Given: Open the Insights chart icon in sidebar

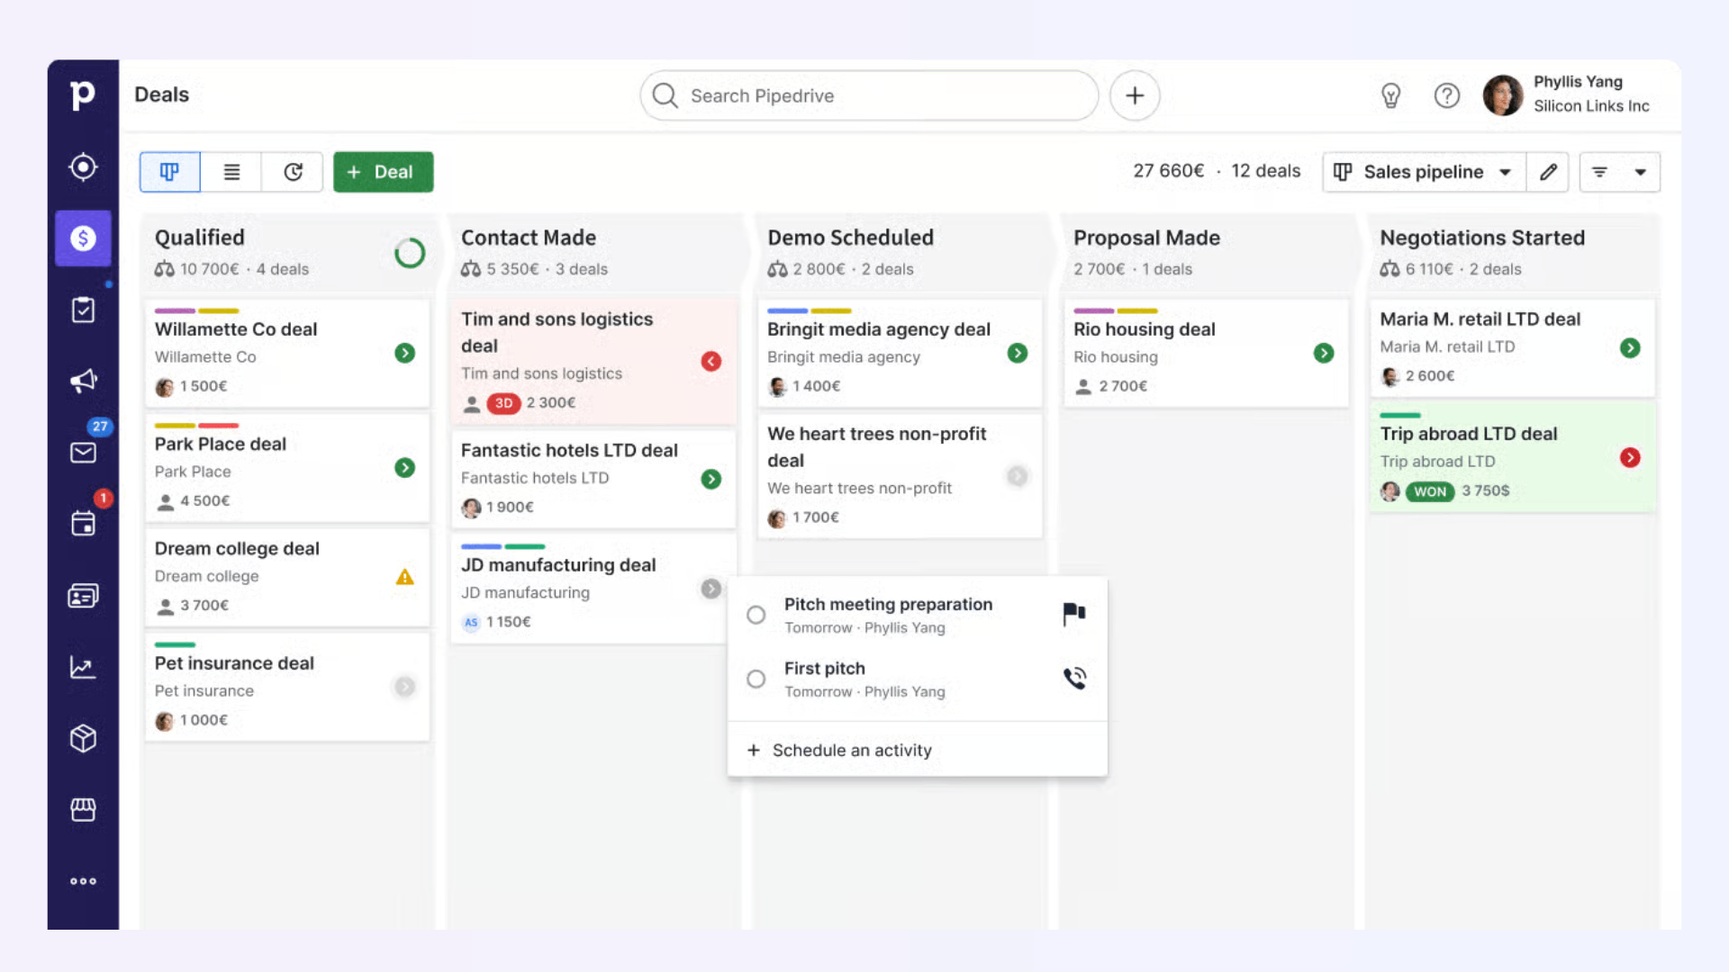Looking at the screenshot, I should (x=83, y=667).
